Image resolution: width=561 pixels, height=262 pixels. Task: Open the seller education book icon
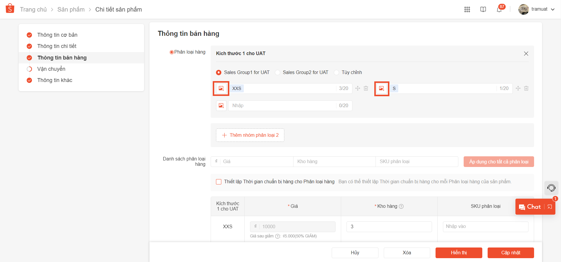pos(483,9)
